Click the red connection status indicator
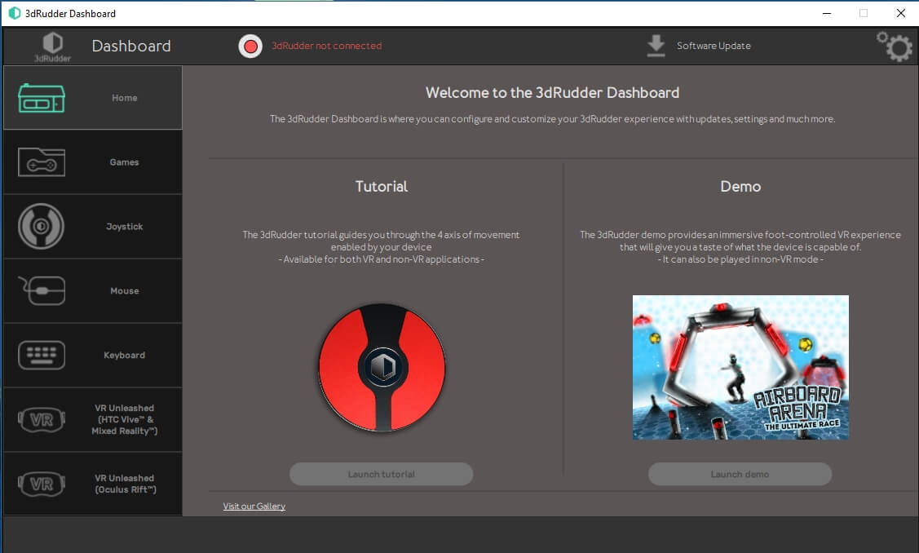Image resolution: width=919 pixels, height=553 pixels. (250, 46)
